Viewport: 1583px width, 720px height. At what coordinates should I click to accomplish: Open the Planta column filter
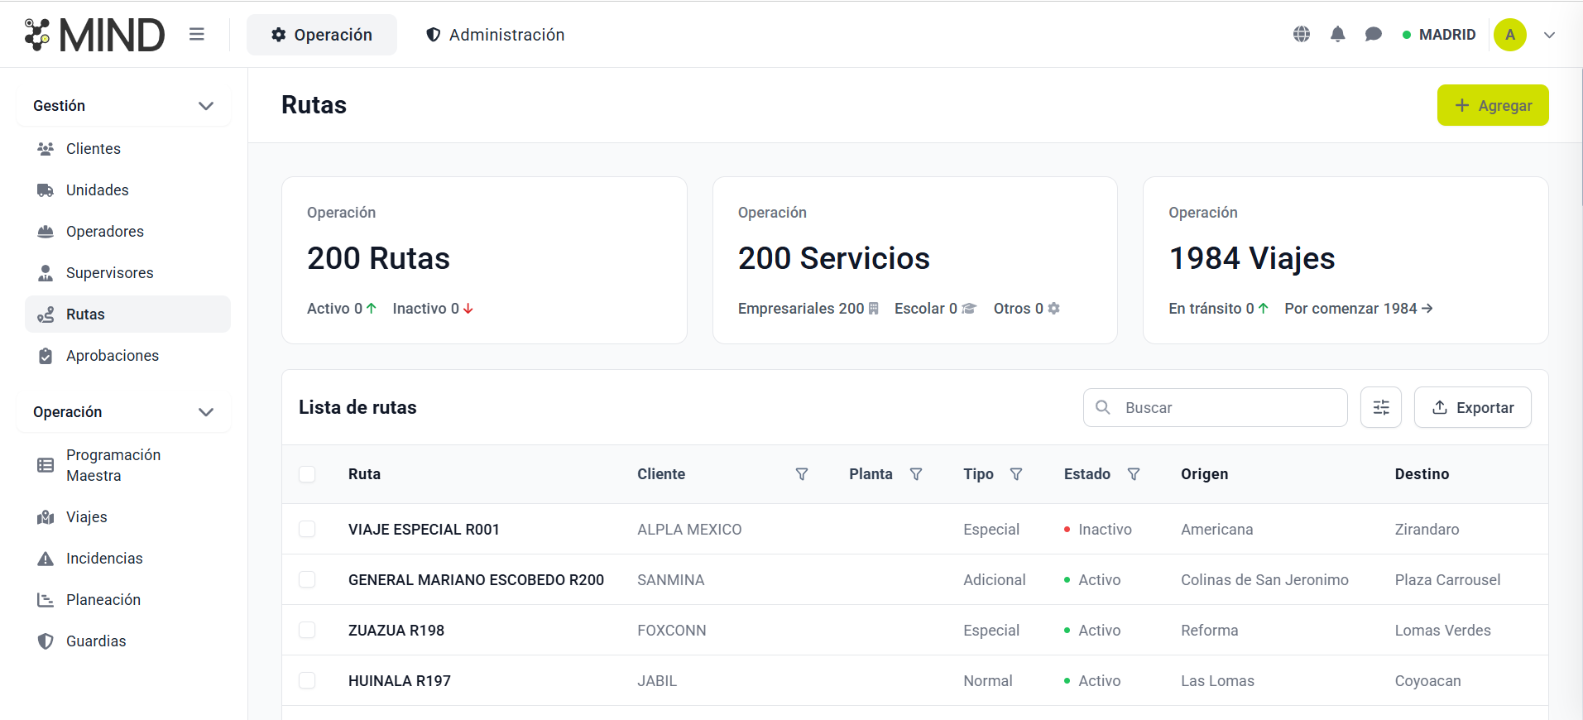916,474
